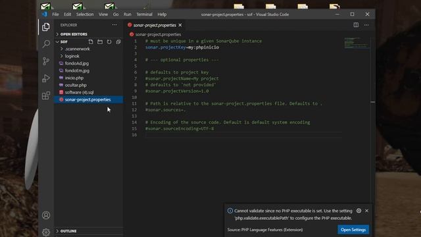Click the first desktop folder icon behind VS Code
The height and width of the screenshot is (237, 421).
click(239, 6)
